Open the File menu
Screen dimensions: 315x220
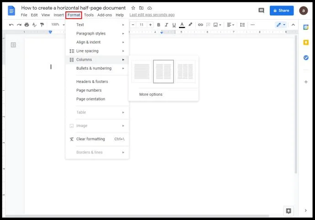click(x=24, y=15)
